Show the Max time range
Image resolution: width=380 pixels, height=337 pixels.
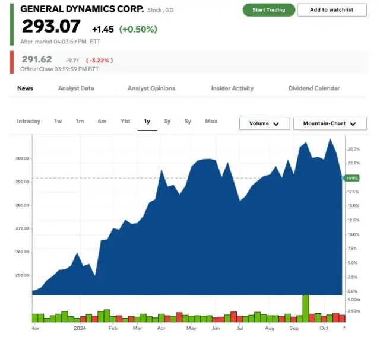pos(211,122)
